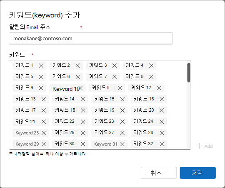
Task: Click the X on 키워드 27
Action: tap(122, 133)
